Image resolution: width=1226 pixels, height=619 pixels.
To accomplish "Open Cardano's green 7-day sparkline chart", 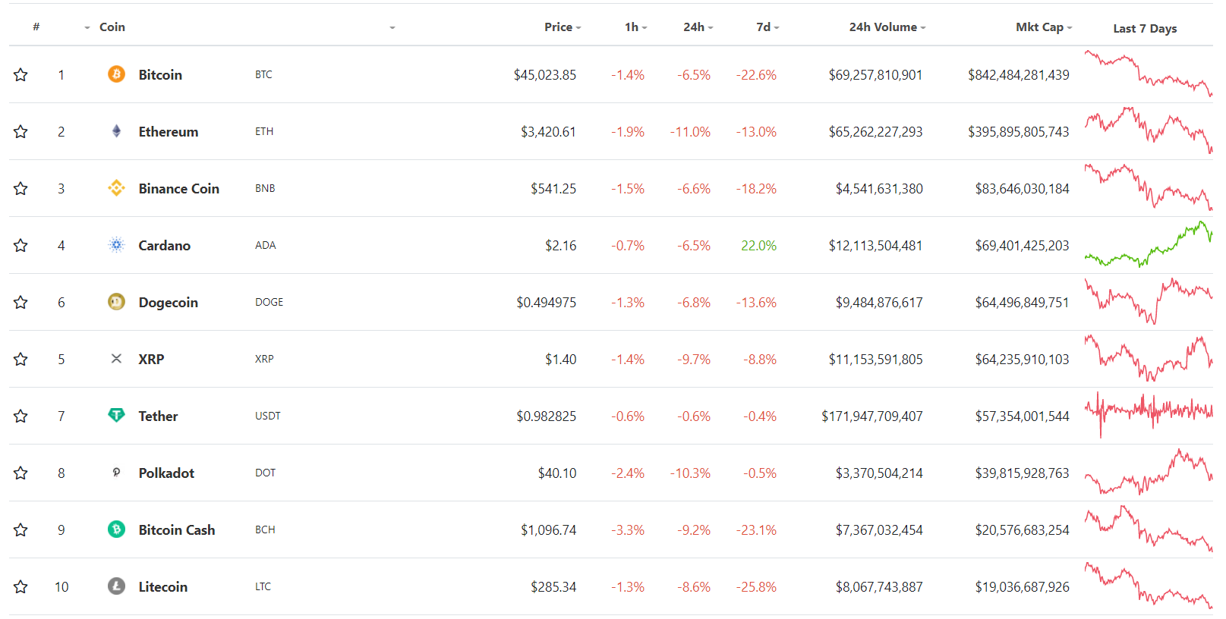I will pyautogui.click(x=1148, y=245).
